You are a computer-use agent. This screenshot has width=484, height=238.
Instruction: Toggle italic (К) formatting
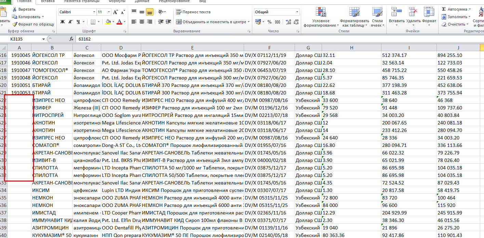70,22
